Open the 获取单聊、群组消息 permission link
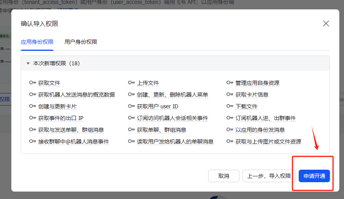Screen dimensions: 344x199 point(162,130)
